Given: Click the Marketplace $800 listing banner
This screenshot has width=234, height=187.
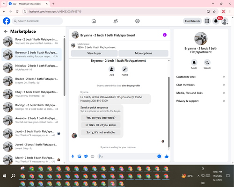Looking at the screenshot, I should click(x=120, y=46).
